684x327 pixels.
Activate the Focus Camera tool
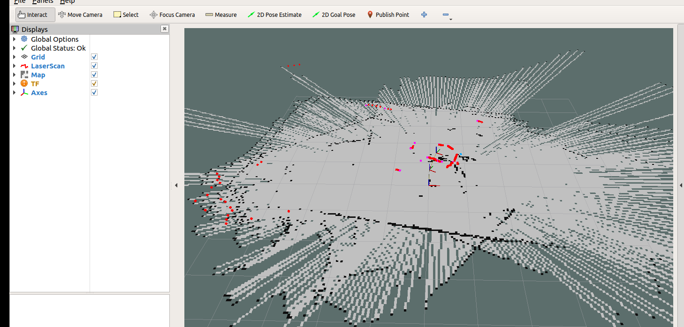pos(172,15)
